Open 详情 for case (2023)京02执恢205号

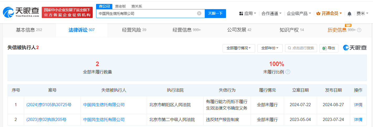point(358,120)
